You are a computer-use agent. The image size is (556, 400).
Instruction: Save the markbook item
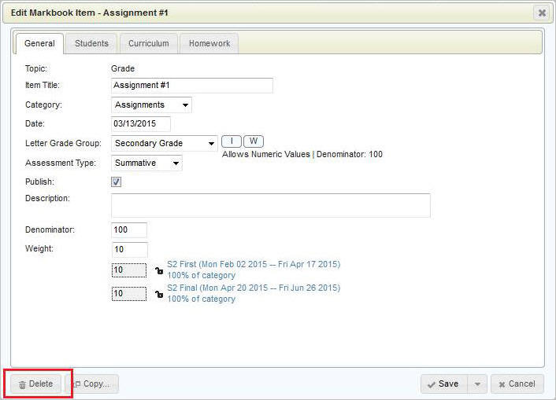[x=443, y=384]
